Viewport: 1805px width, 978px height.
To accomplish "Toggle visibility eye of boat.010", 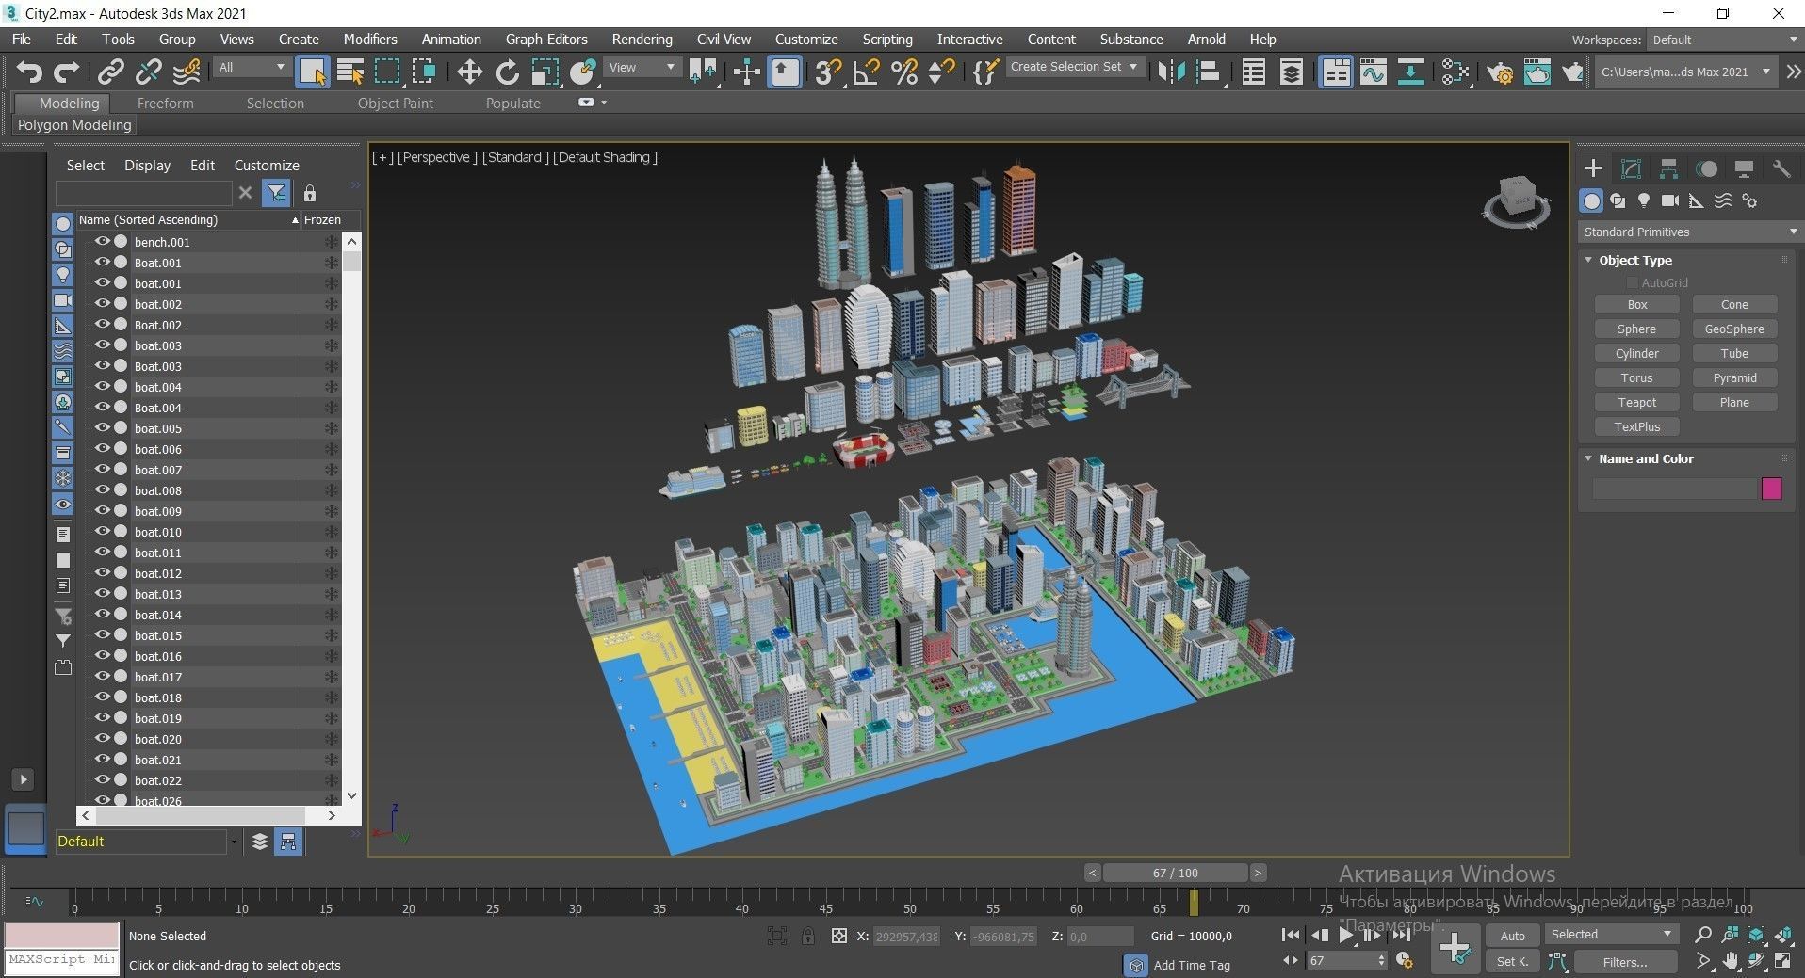I will 103,531.
